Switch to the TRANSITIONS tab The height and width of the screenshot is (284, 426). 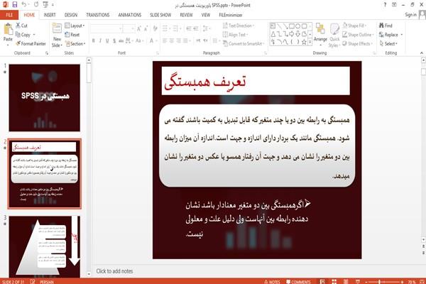click(x=98, y=15)
